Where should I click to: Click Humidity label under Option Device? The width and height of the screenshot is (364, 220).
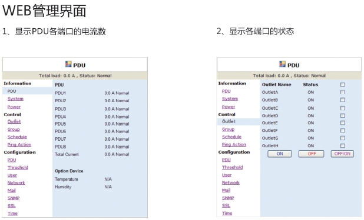click(x=63, y=187)
